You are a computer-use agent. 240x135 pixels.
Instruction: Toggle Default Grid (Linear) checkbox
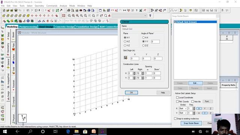175,22
